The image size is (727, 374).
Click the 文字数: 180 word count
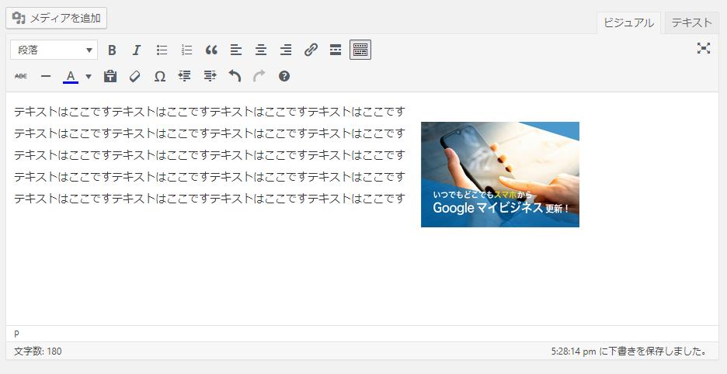point(37,351)
